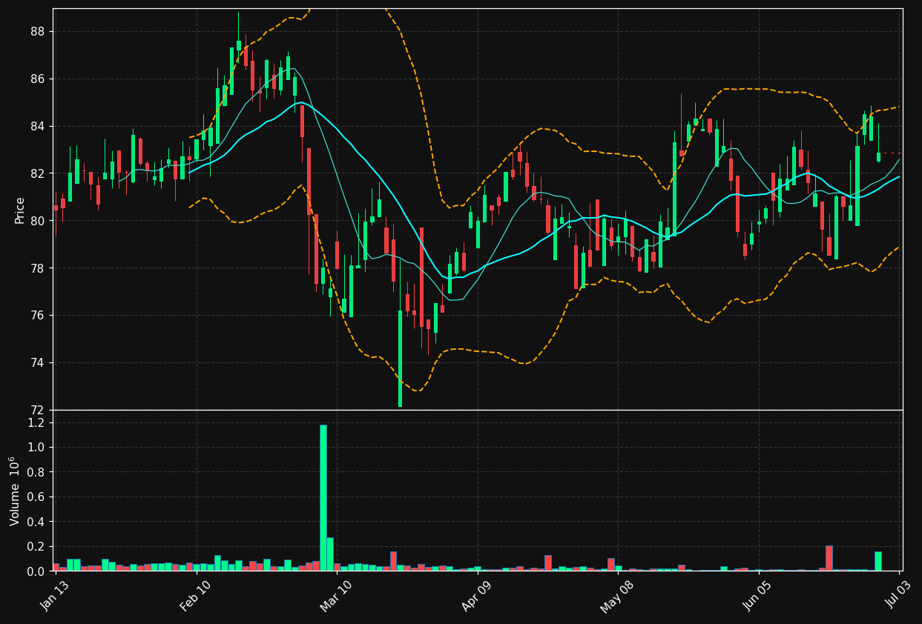Select the tallest green volume spike bar
The image size is (922, 624).
pos(323,498)
